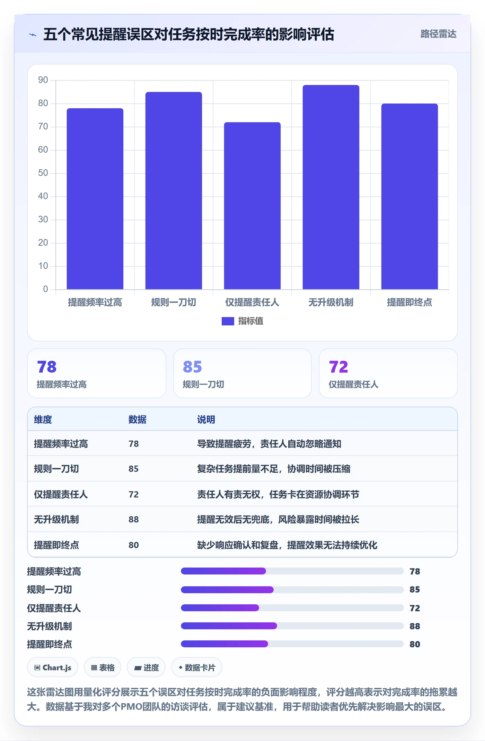Select the Chart.js tag

[x=53, y=667]
